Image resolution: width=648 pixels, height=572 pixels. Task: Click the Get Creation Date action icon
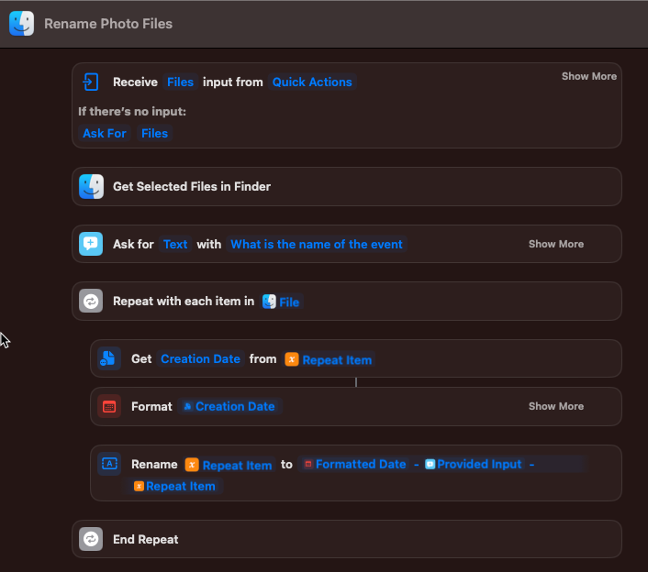(x=109, y=358)
